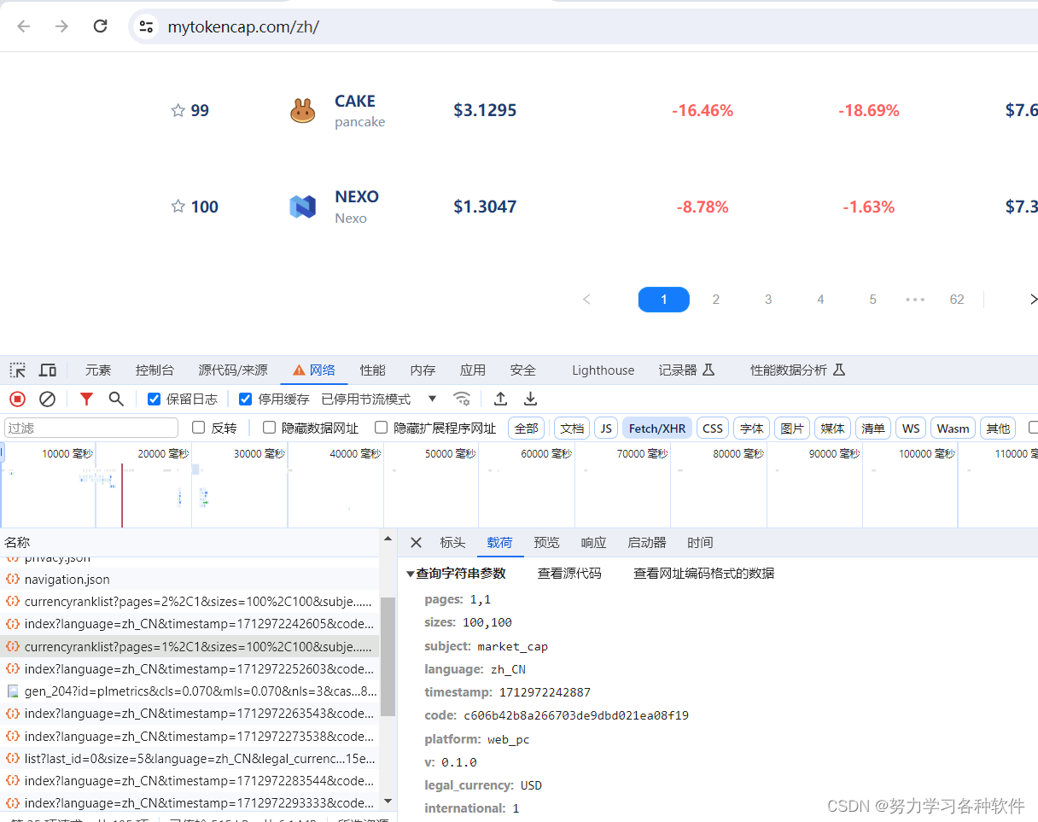Open the 应用 DevTools tab
Viewport: 1038px width, 822px height.
[x=473, y=370]
